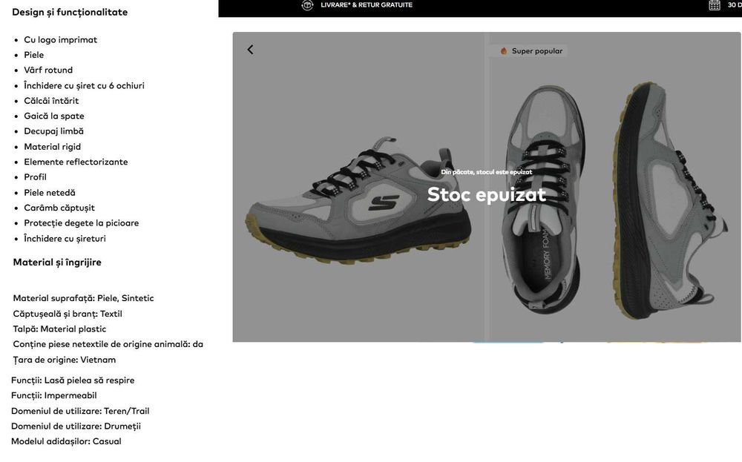Screen dimensions: 742x462
Task: Click the 'Călcâi întărit' list item
Action: (51, 101)
